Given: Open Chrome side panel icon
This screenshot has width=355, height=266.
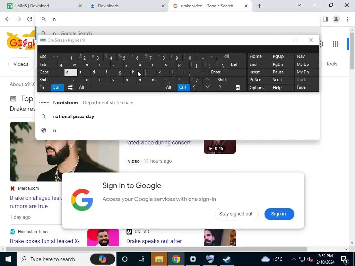Looking at the screenshot, I should pyautogui.click(x=325, y=19).
